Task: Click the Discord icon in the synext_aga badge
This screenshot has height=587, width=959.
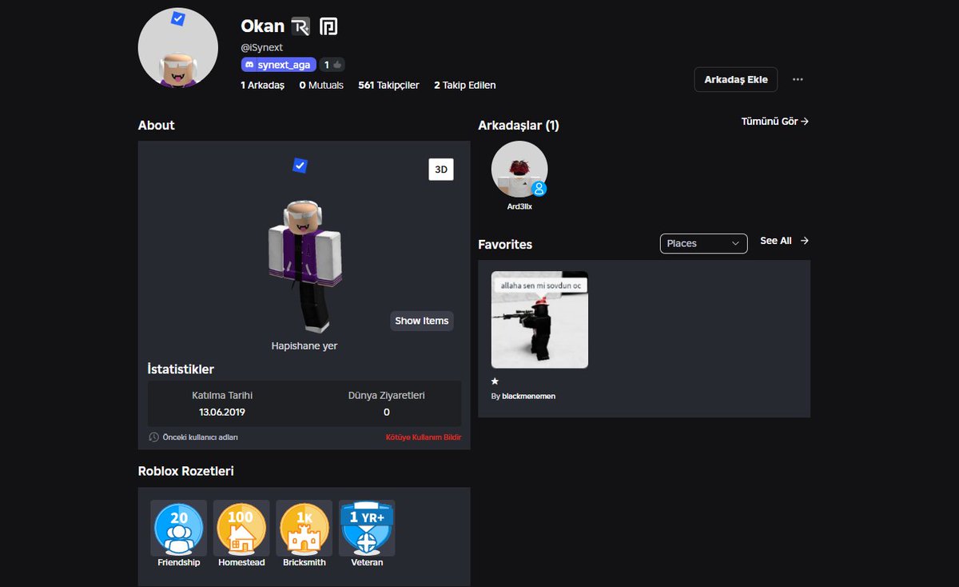Action: (251, 64)
